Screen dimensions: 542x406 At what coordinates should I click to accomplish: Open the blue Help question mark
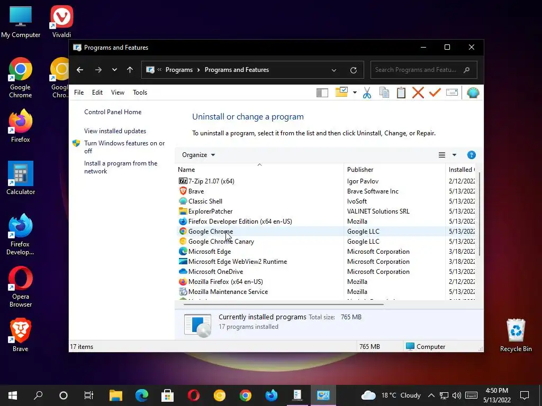pos(471,155)
